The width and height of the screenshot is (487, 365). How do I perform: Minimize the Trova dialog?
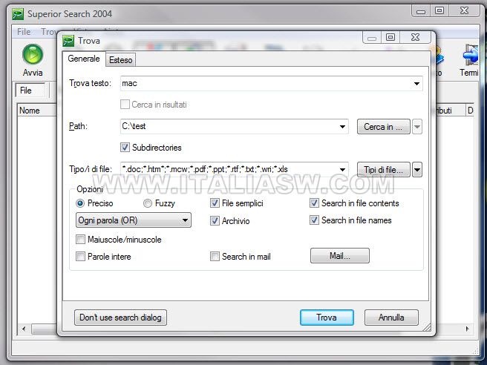point(372,38)
